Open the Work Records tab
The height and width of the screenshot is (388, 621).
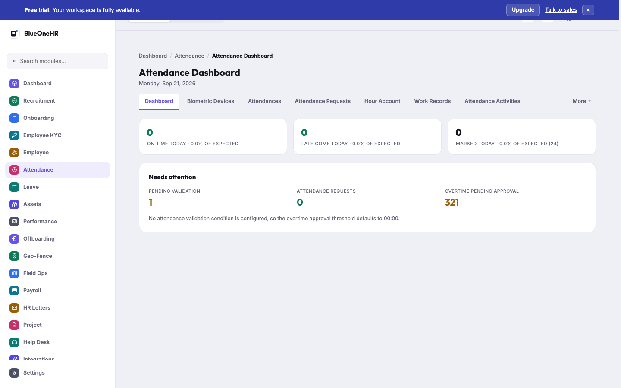click(433, 101)
